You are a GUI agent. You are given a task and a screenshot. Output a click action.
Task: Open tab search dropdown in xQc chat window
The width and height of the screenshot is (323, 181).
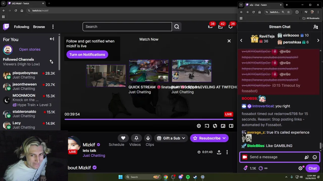[x=241, y=5]
